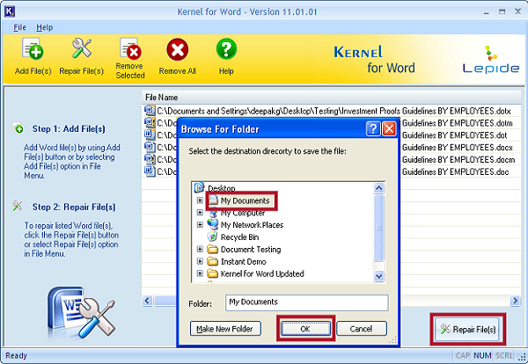Select the EMPLOYEES.docm file row
Image resolution: width=528 pixels, height=364 pixels.
(331, 159)
